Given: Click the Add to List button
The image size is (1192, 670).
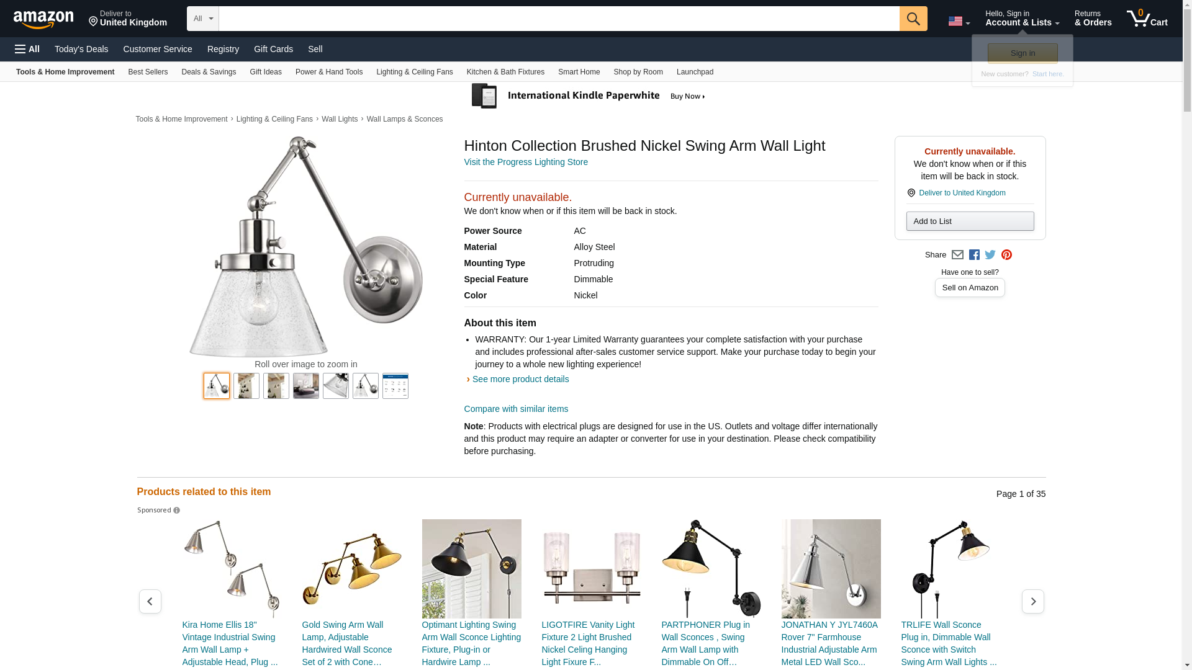Looking at the screenshot, I should click(x=970, y=221).
